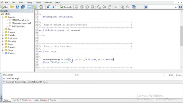Click the start debugging play icon

[x=82, y=7]
